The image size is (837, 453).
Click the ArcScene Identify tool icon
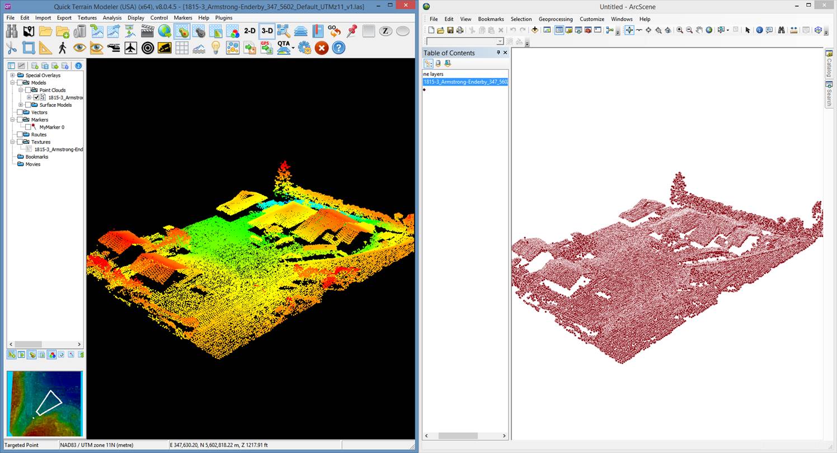point(759,30)
